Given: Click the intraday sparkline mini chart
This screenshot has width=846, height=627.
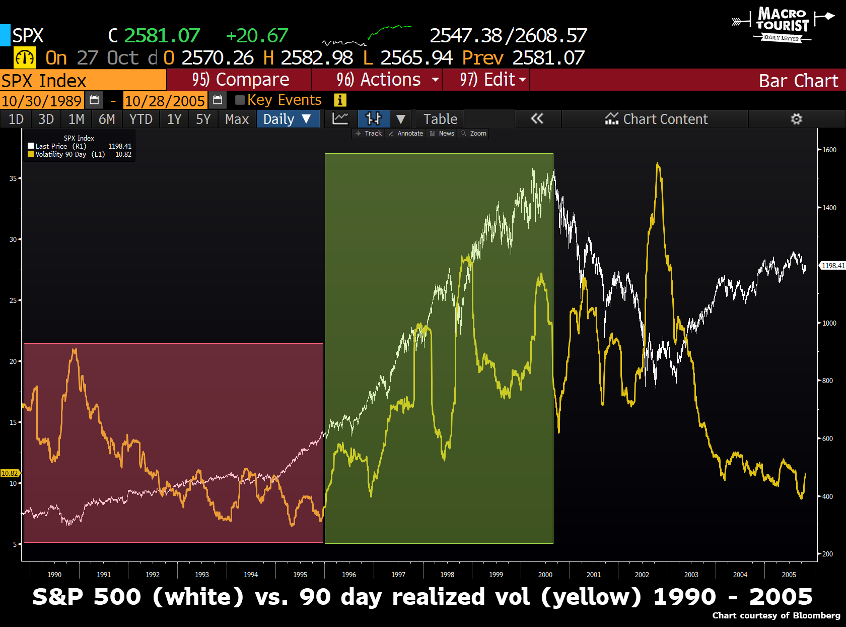Looking at the screenshot, I should coord(367,35).
